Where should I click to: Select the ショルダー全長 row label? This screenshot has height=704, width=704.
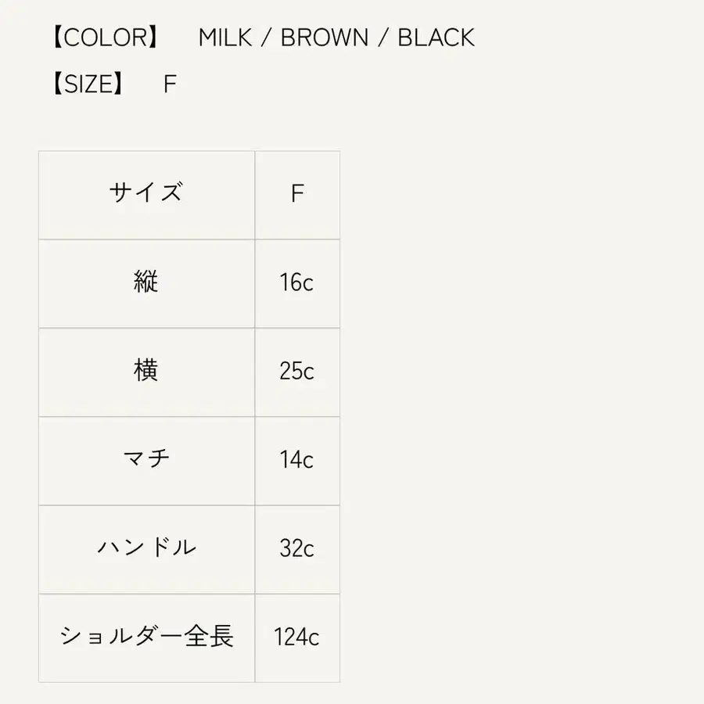(146, 635)
